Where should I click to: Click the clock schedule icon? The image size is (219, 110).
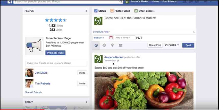pos(96,45)
